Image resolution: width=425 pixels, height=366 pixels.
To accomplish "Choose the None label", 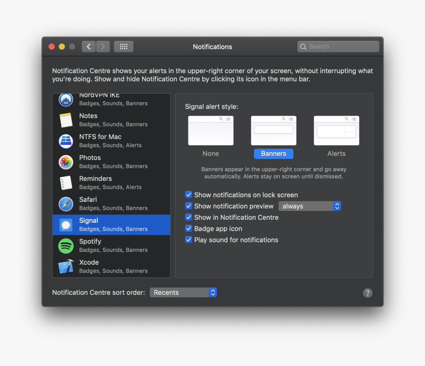I will tap(211, 154).
